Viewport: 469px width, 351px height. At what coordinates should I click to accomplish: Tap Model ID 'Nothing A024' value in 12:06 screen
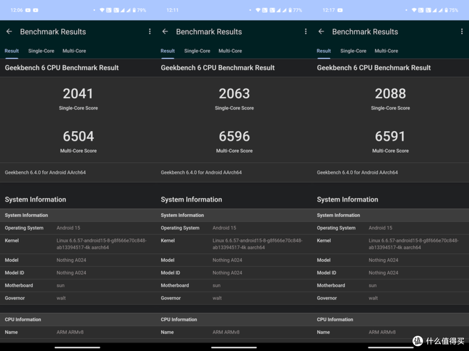[x=71, y=273]
